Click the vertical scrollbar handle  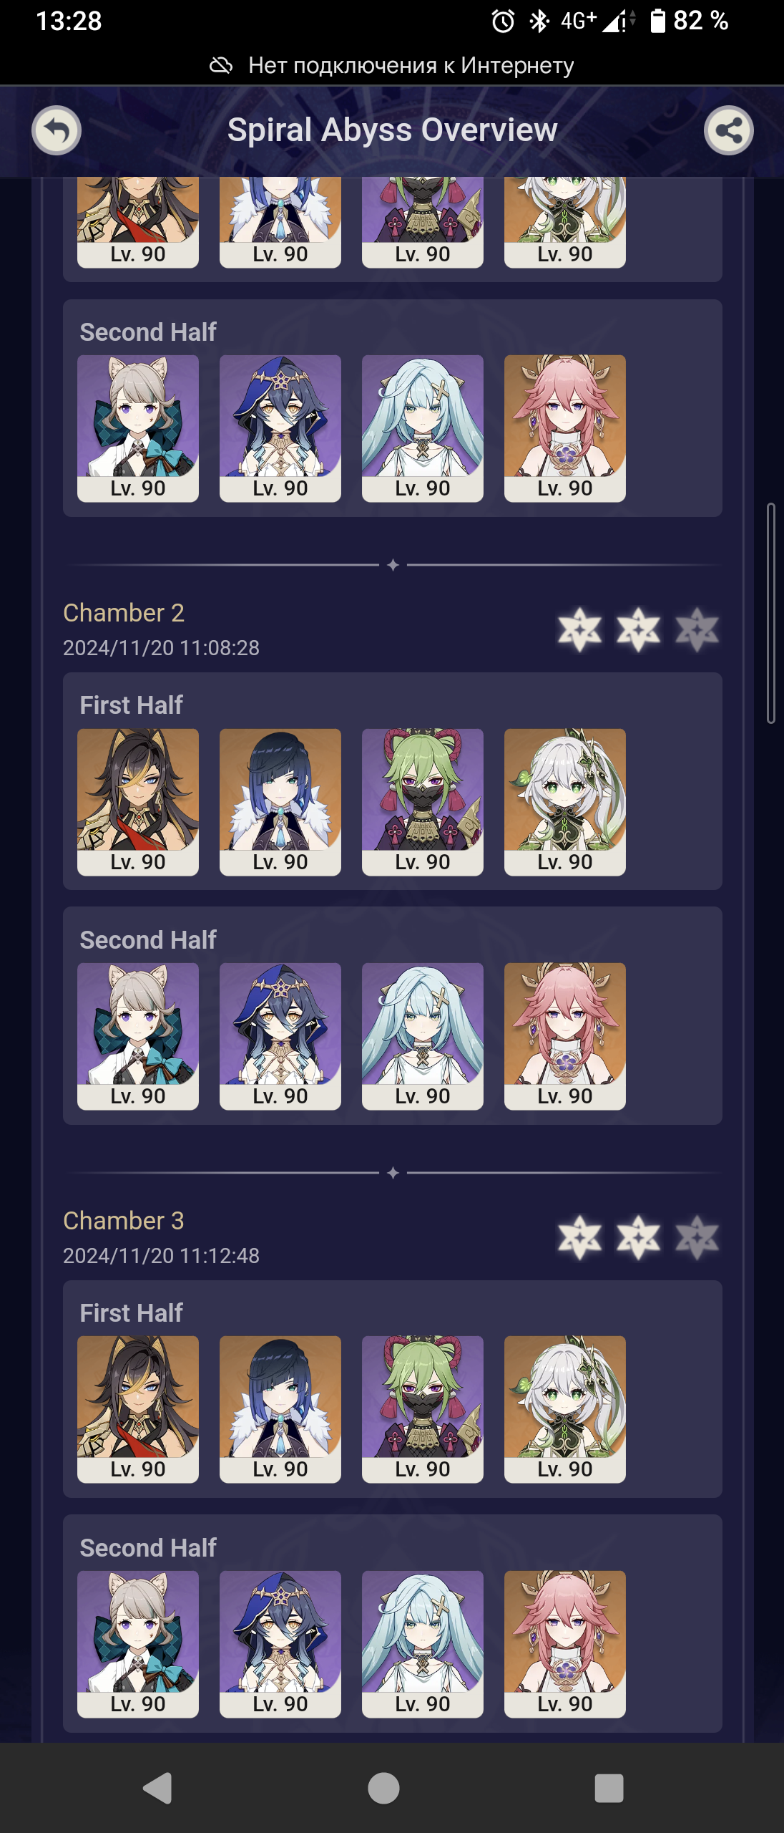tap(771, 613)
